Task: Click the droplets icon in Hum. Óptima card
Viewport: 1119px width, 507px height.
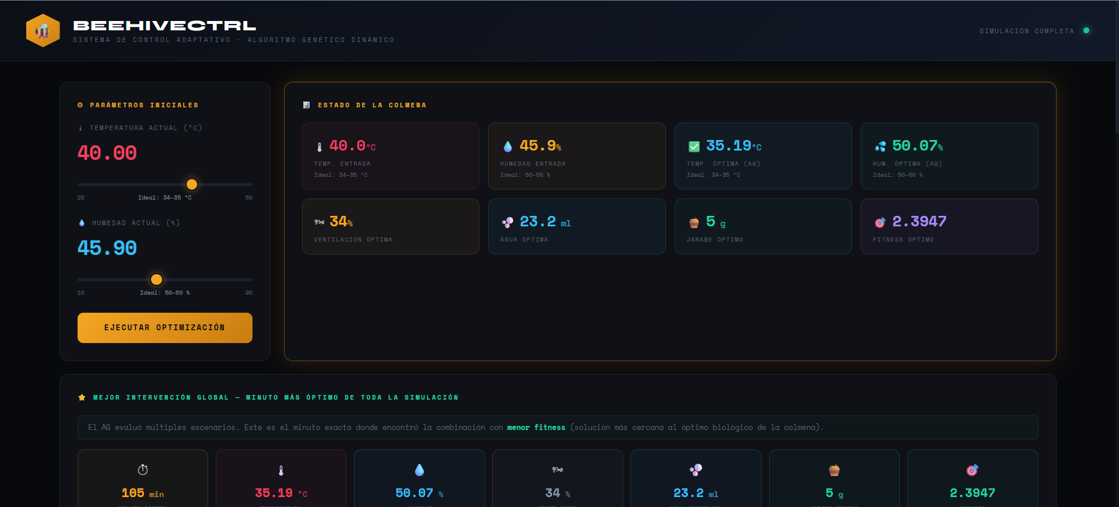Action: pyautogui.click(x=880, y=147)
